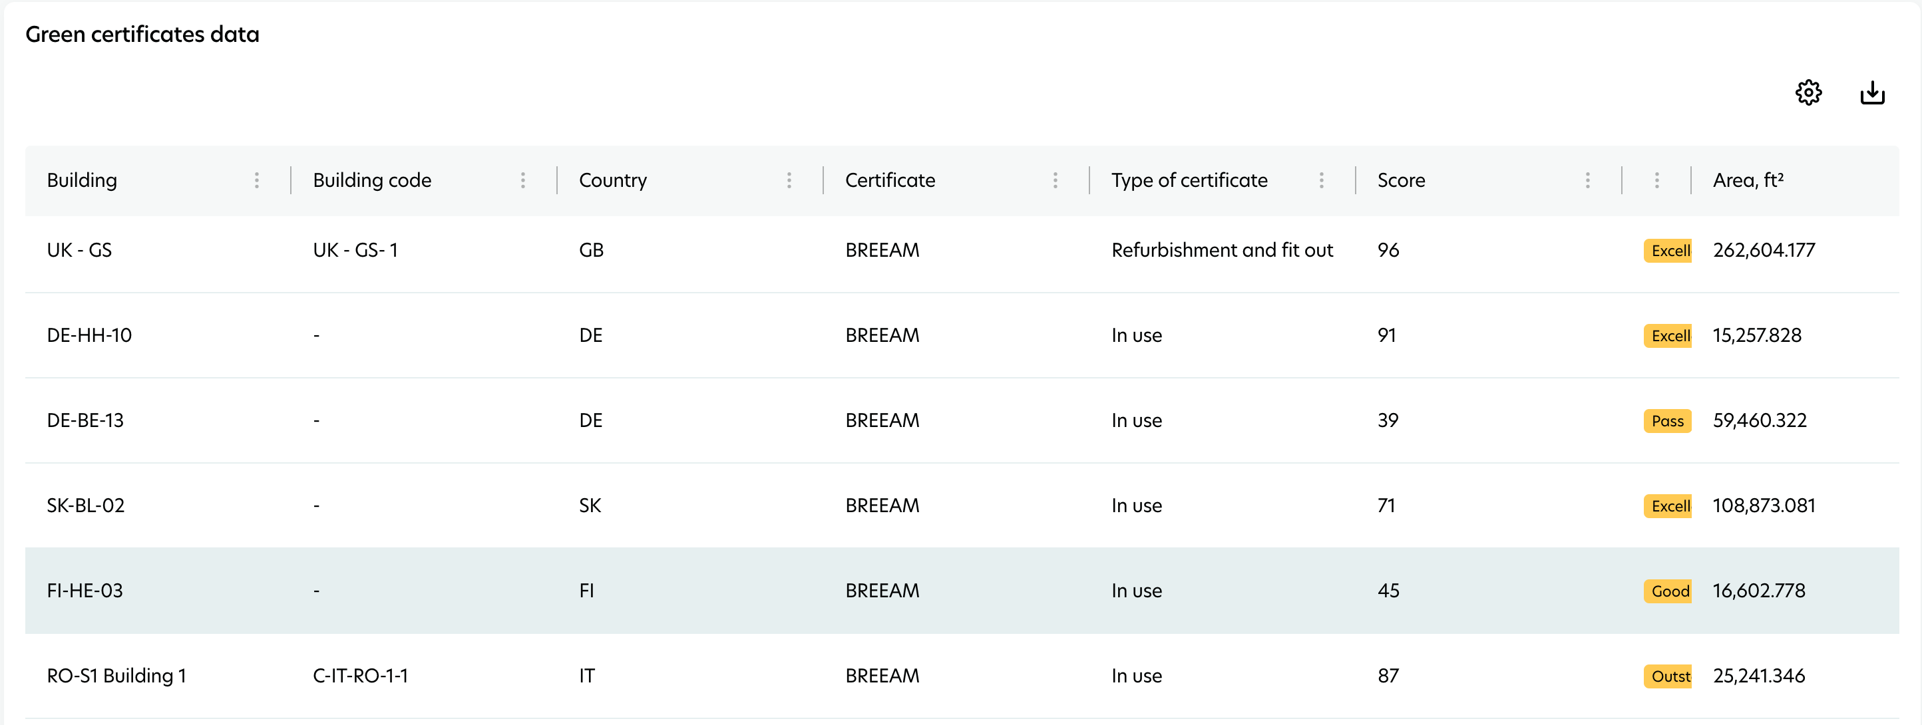This screenshot has width=1922, height=725.
Task: Click the Outstanding badge for RO-S1 Building
Action: pos(1668,676)
